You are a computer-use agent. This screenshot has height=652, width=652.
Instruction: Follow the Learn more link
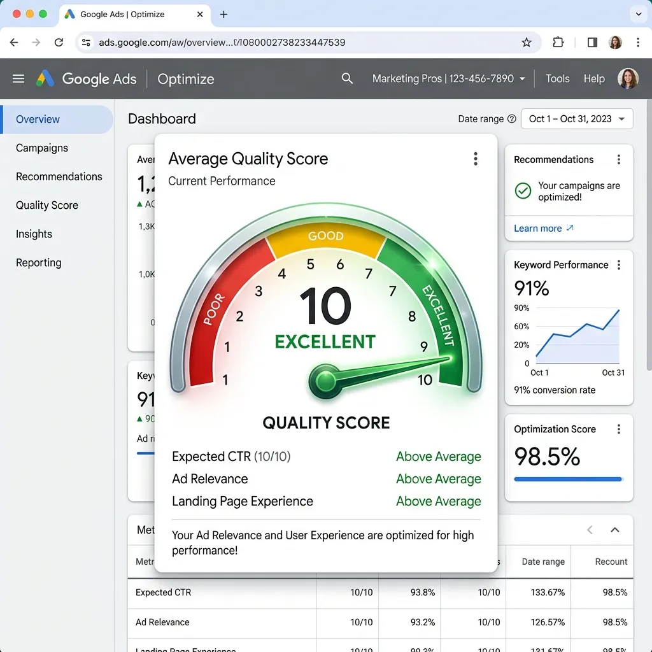[544, 229]
